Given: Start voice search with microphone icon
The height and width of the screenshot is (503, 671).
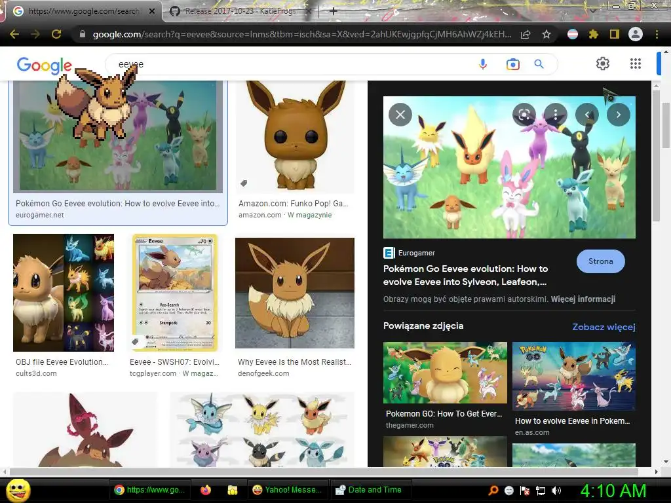Looking at the screenshot, I should tap(483, 64).
